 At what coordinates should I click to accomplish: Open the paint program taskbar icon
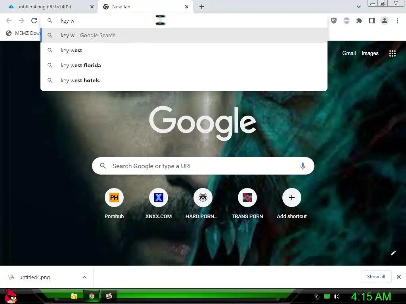tap(109, 296)
